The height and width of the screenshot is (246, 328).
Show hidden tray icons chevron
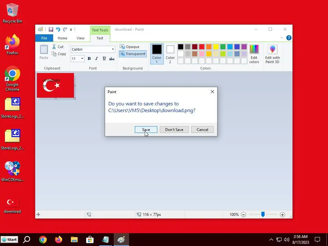pos(271,240)
